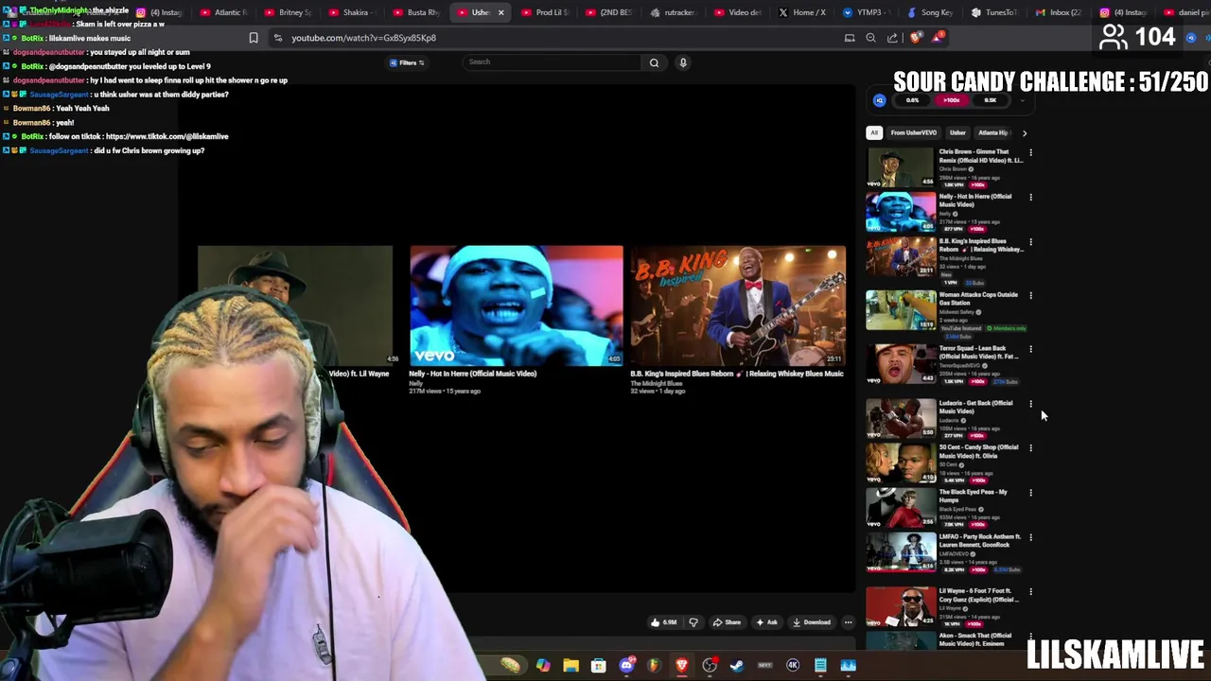This screenshot has width=1211, height=681.
Task: Open LMFAO Party Rock Anthem video
Action: [x=901, y=552]
